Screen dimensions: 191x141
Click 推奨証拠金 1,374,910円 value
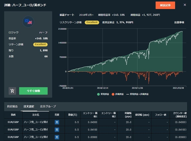125,22
